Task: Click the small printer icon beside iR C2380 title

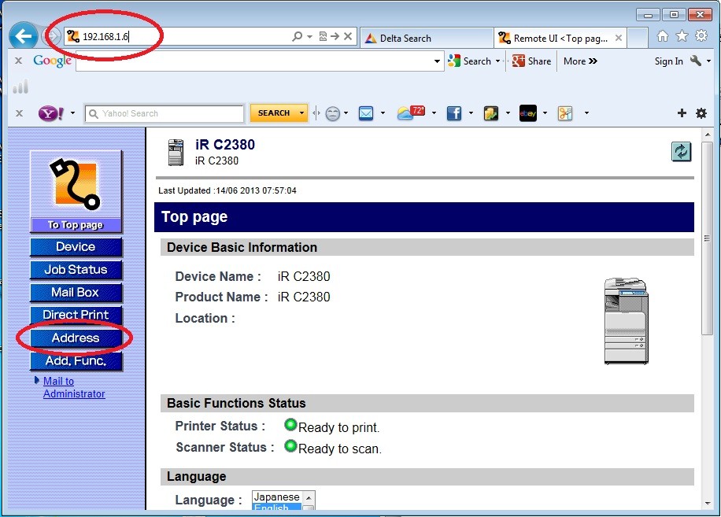Action: (x=176, y=152)
